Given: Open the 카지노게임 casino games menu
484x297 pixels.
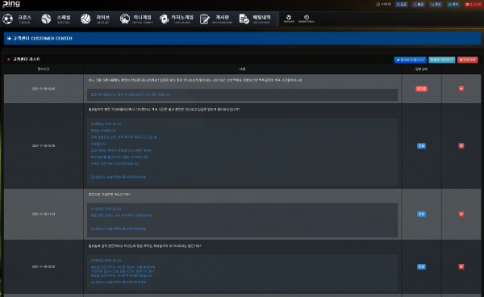Looking at the screenshot, I should click(x=176, y=19).
